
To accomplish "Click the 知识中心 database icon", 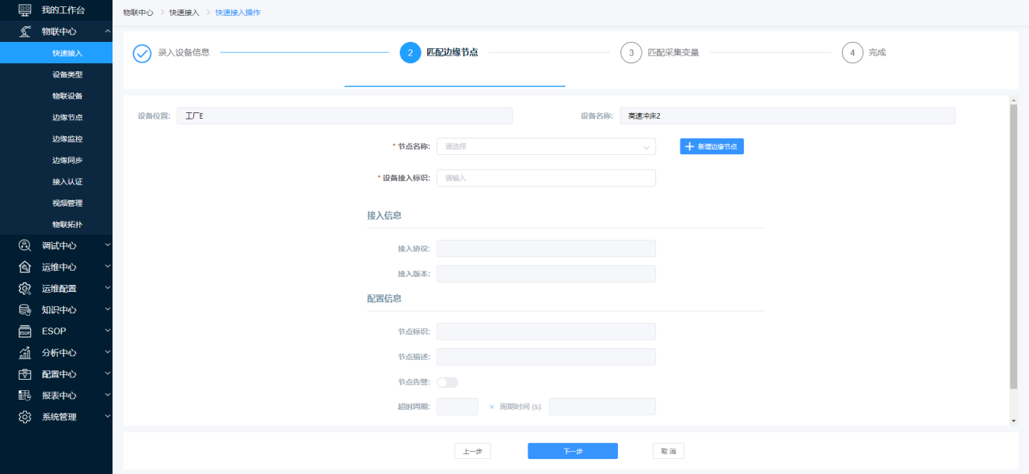I will (25, 309).
